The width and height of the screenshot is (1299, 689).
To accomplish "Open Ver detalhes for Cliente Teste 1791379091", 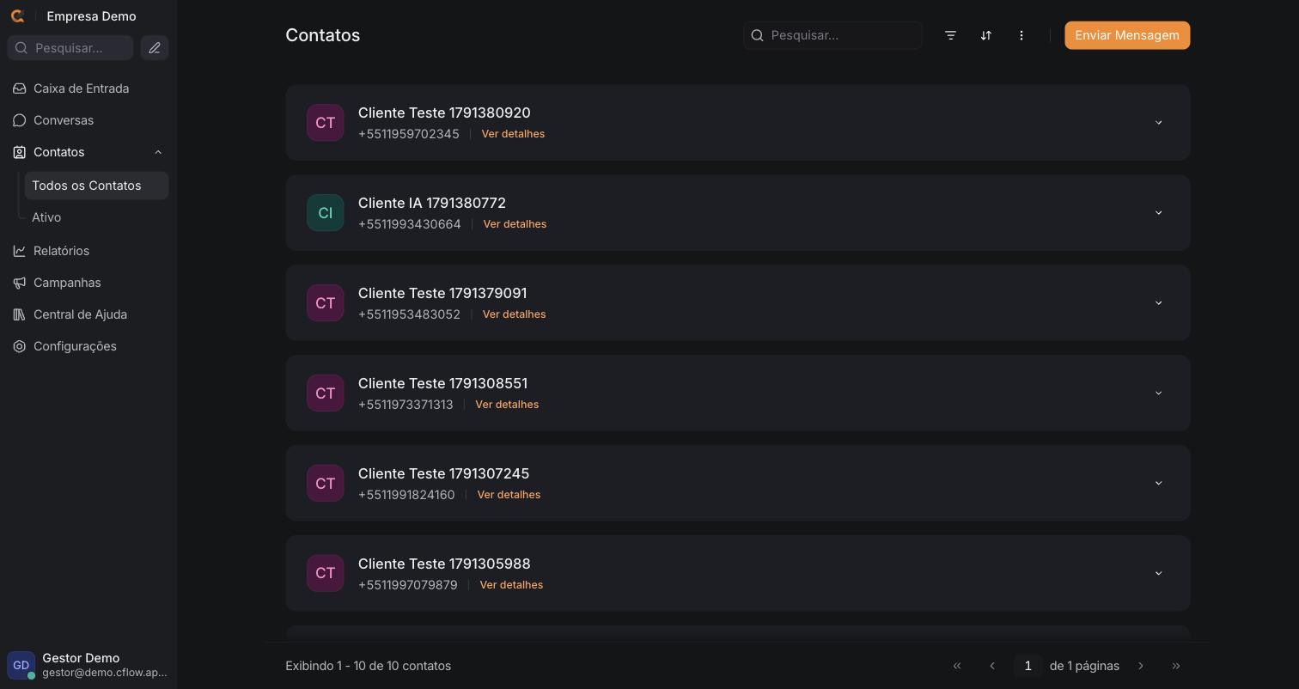I will 514,314.
